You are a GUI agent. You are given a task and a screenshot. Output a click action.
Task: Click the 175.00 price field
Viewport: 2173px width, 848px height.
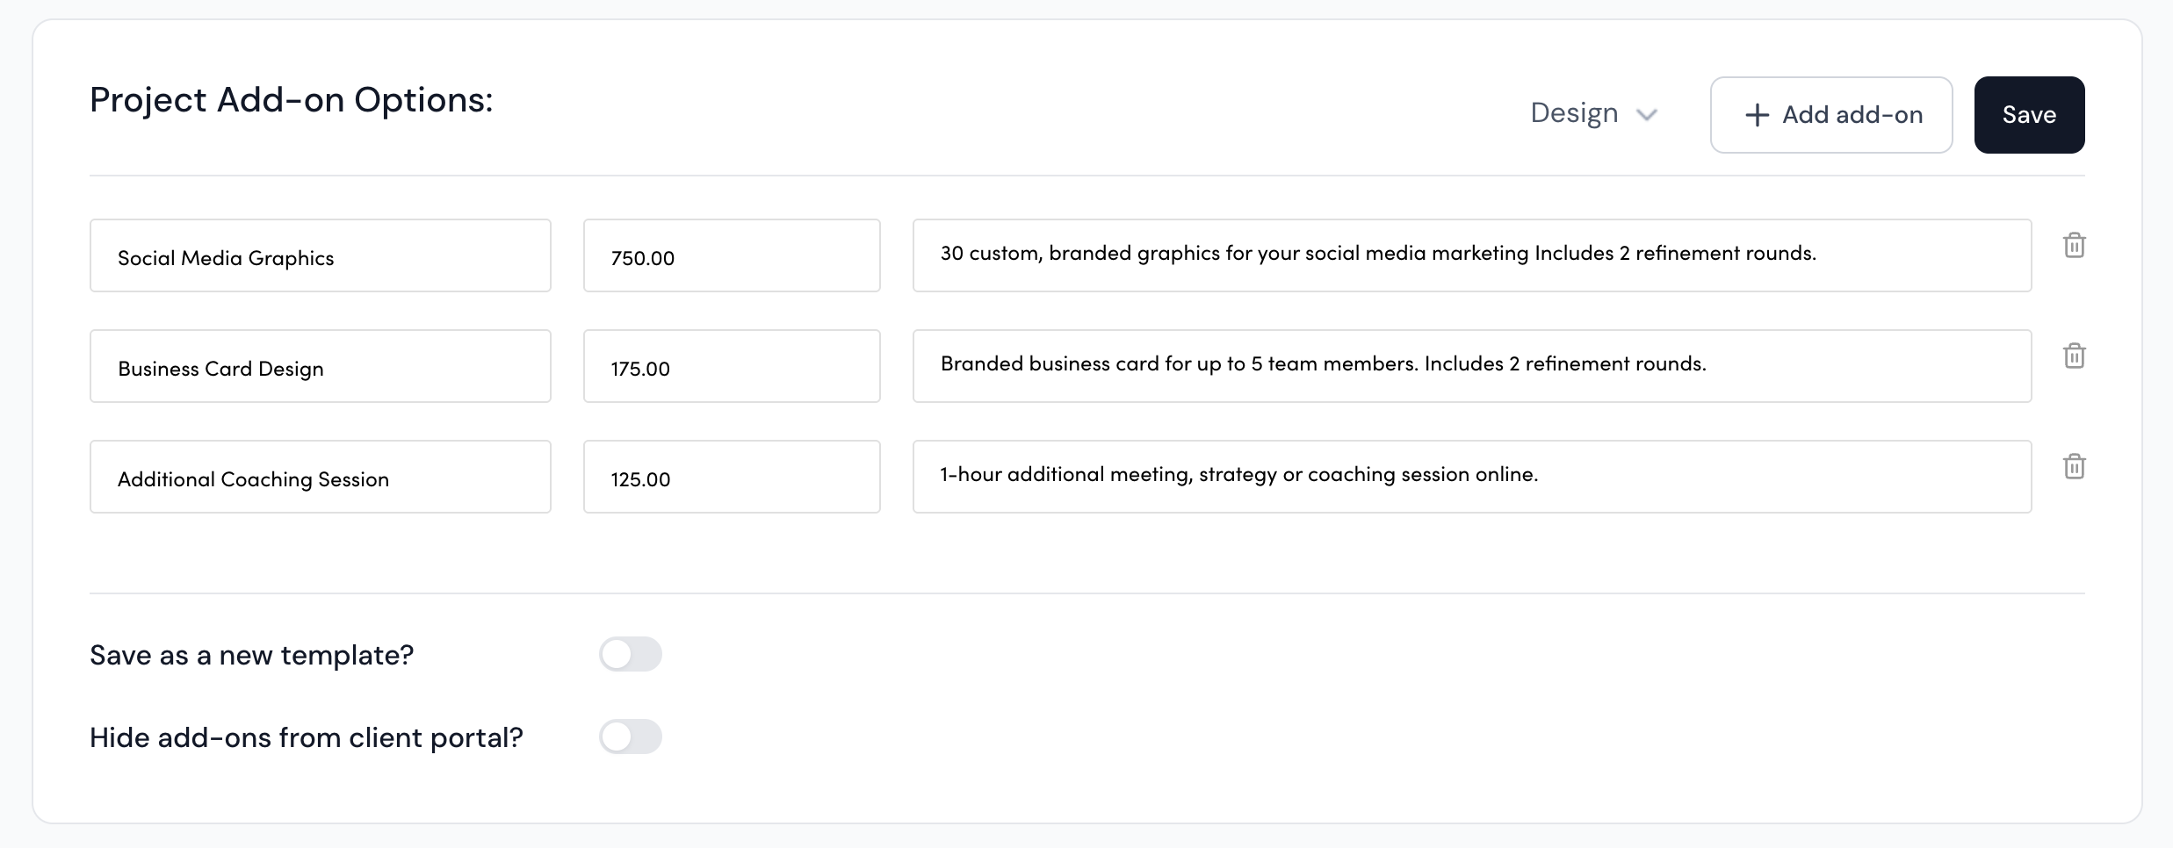[731, 367]
